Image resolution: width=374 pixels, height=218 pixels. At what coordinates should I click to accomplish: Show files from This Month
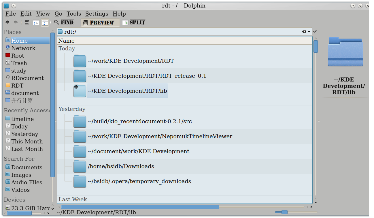pyautogui.click(x=27, y=141)
